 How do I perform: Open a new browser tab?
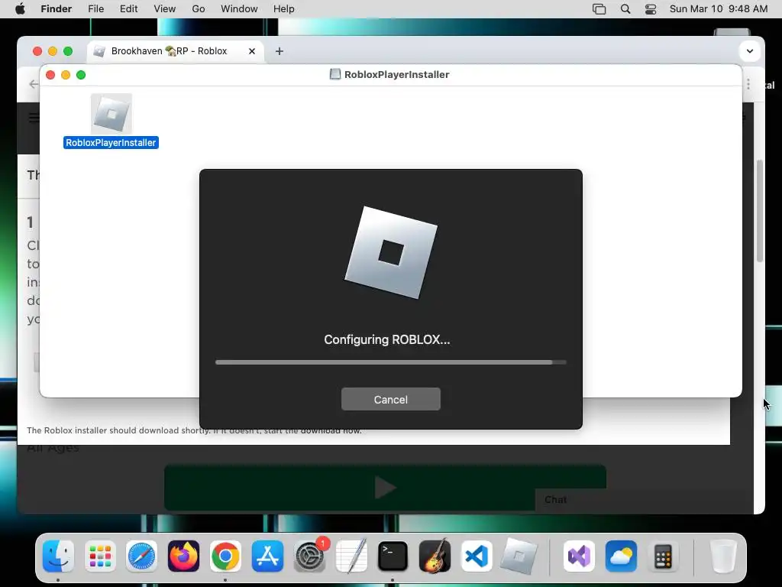point(280,51)
